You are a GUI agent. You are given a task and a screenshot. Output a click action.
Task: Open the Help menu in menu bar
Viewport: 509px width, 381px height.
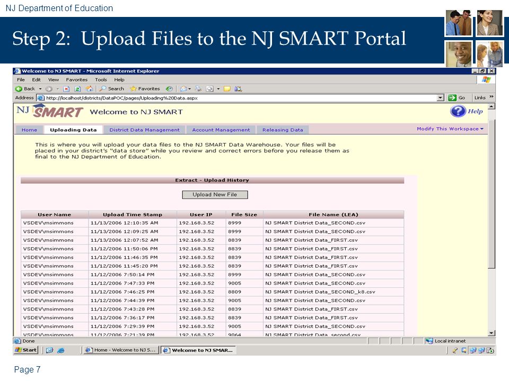(119, 80)
